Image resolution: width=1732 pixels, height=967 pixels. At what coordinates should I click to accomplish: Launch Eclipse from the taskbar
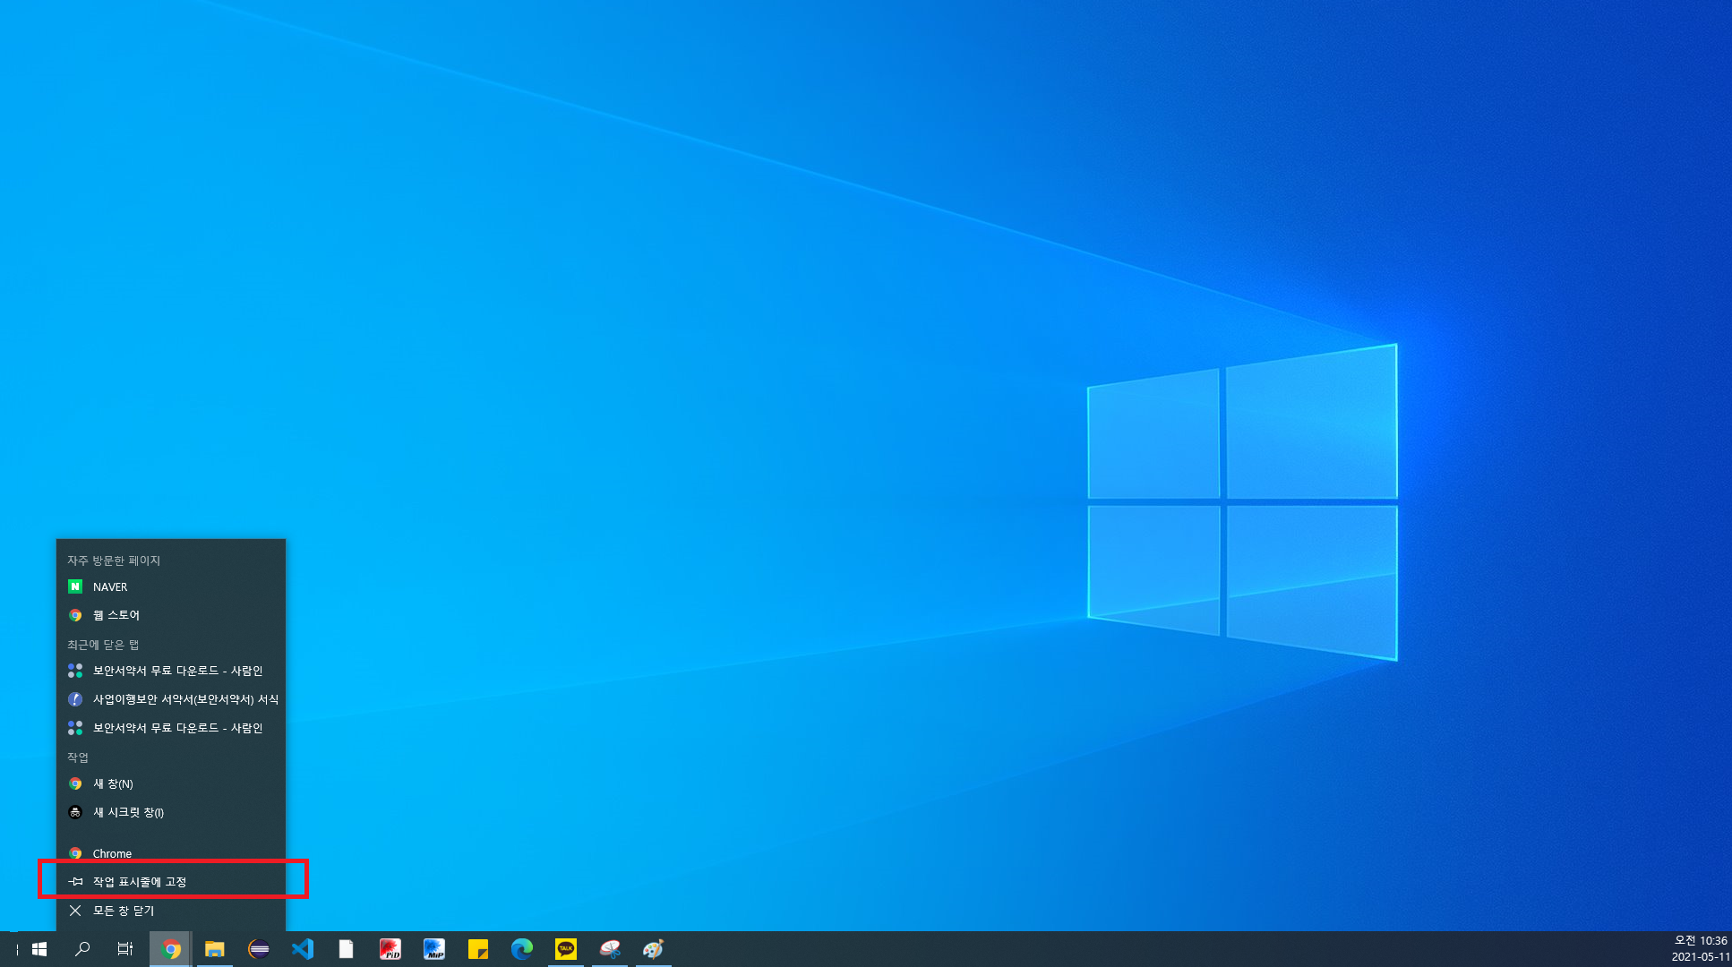coord(259,949)
